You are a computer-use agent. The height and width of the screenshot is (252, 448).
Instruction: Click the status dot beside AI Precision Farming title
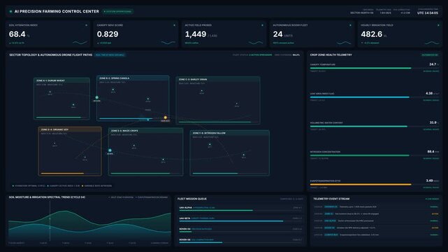coord(10,11)
